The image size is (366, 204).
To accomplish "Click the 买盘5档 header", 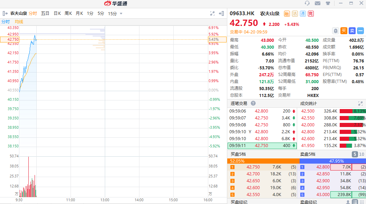I will (x=238, y=154).
